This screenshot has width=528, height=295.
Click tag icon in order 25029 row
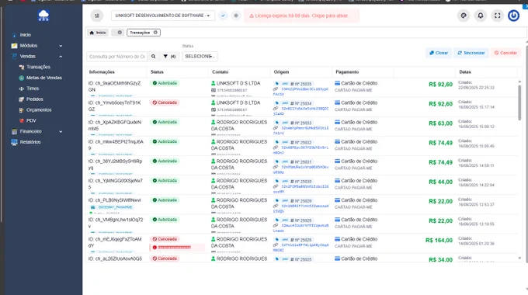tap(276, 201)
